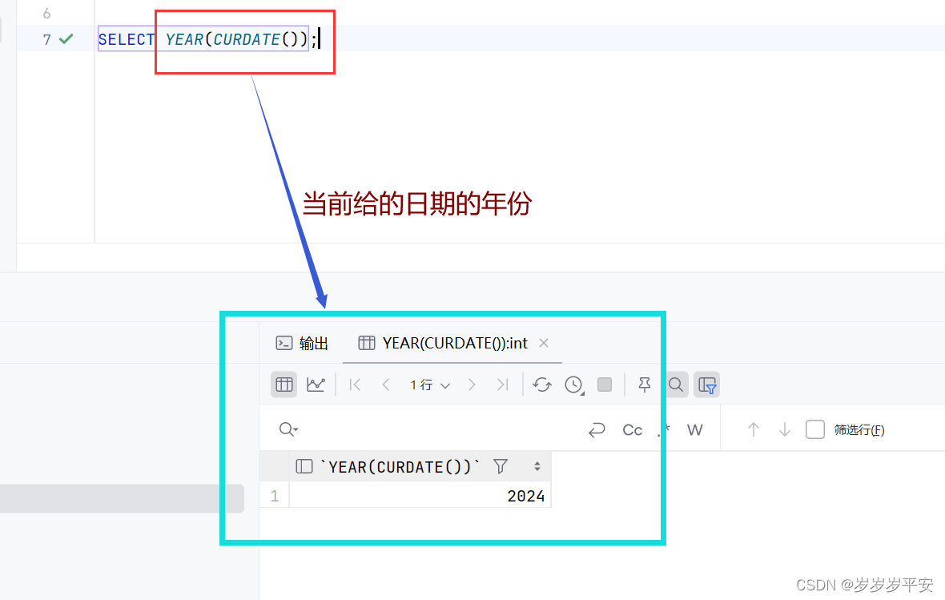Pin the result tab
This screenshot has height=600, width=945.
coord(644,385)
